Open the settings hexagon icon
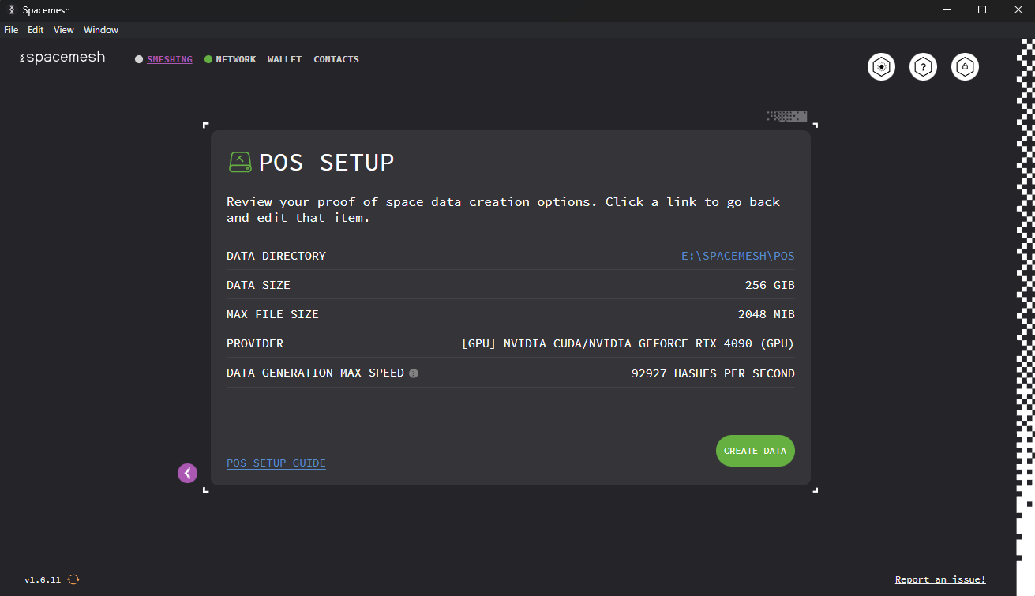This screenshot has height=596, width=1035. pyautogui.click(x=881, y=67)
